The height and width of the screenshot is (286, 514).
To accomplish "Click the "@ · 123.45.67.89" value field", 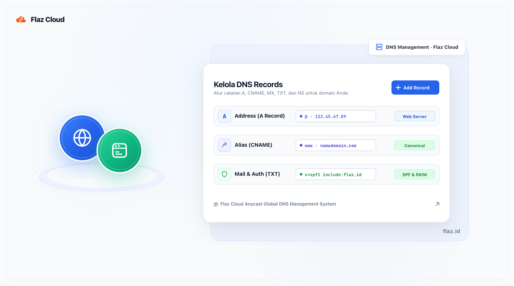I will pos(336,116).
